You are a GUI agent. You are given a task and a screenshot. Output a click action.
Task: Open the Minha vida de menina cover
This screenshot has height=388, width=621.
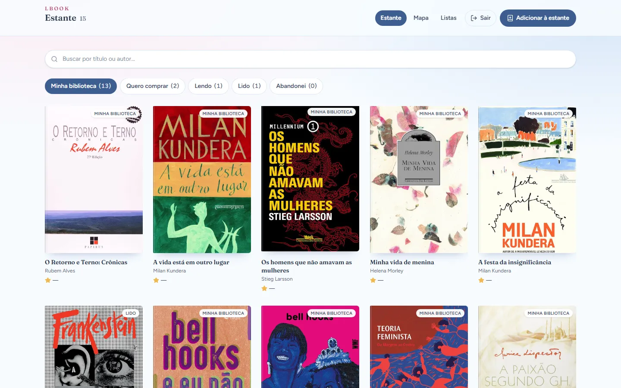[x=419, y=179]
